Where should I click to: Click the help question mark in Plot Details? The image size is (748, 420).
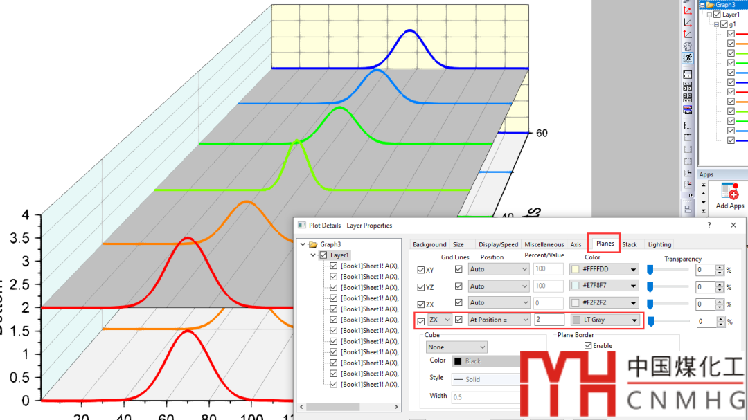709,225
